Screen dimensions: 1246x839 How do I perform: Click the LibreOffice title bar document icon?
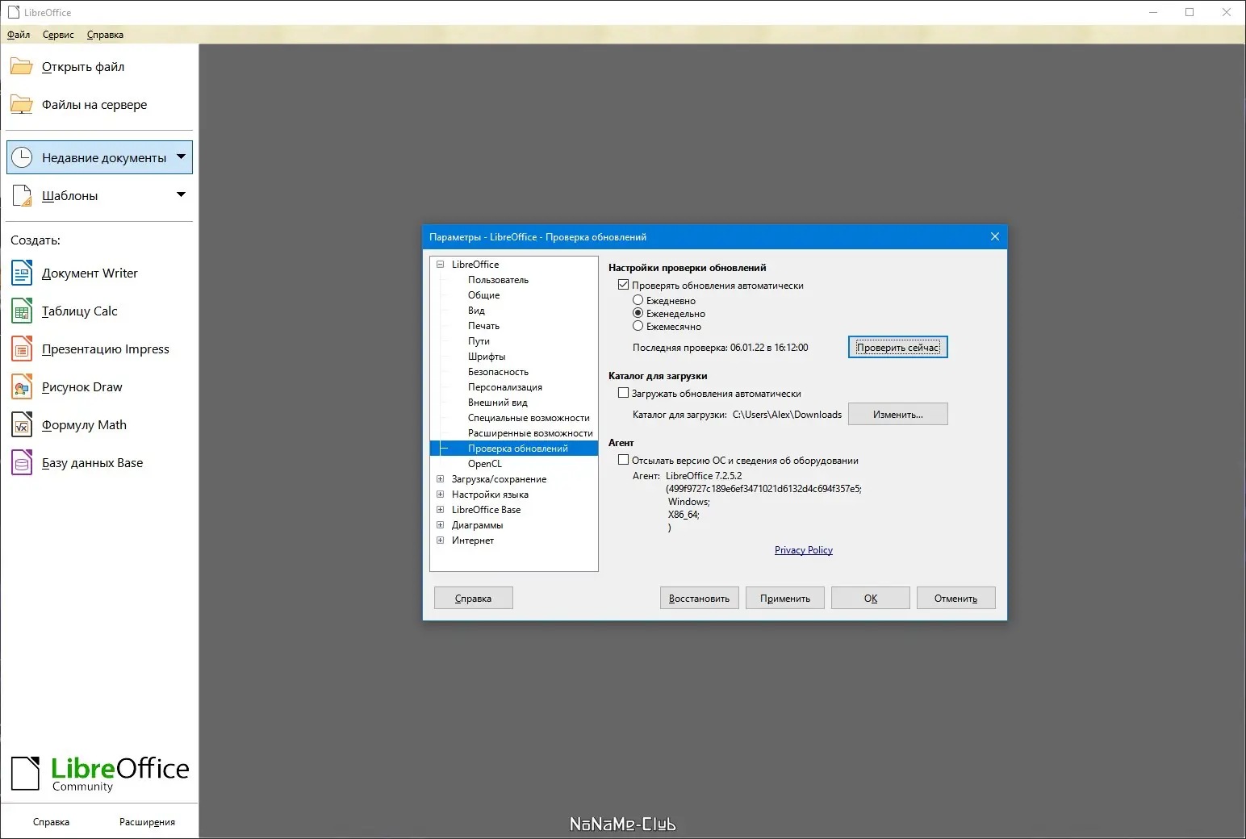(14, 12)
